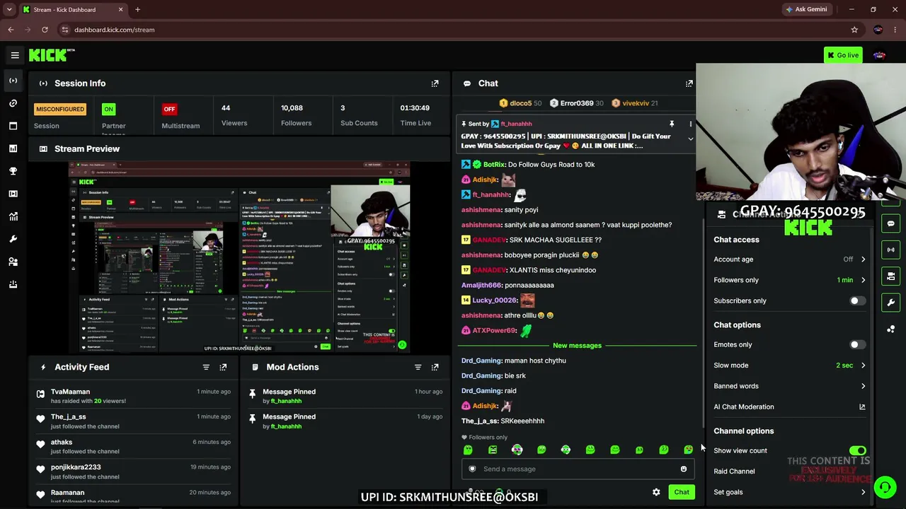The image size is (906, 509).
Task: Click the Send a message input field
Action: [578, 469]
